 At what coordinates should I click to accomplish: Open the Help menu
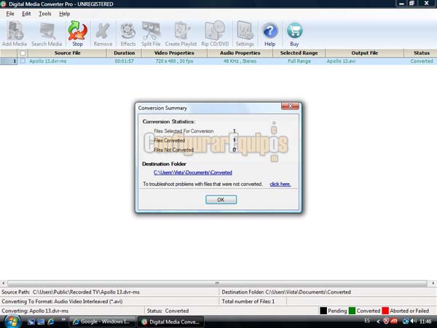click(x=64, y=14)
